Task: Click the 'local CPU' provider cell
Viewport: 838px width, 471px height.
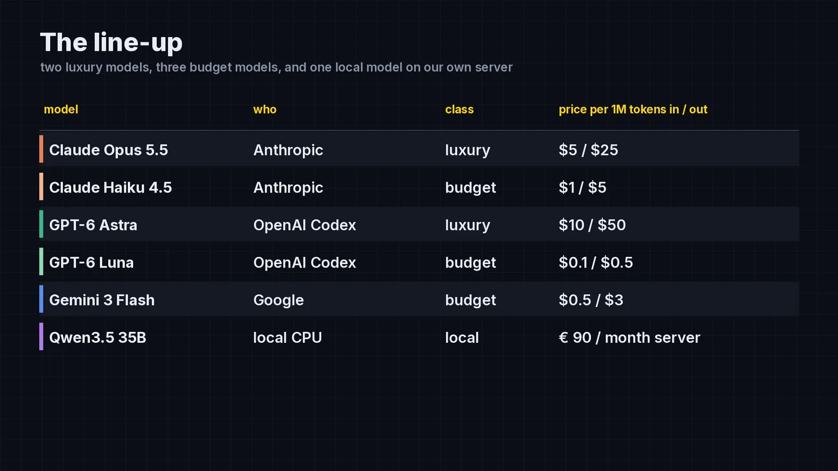Action: [x=288, y=338]
